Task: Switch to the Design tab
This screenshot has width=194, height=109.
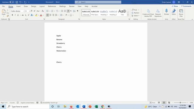Action: pos(34,6)
